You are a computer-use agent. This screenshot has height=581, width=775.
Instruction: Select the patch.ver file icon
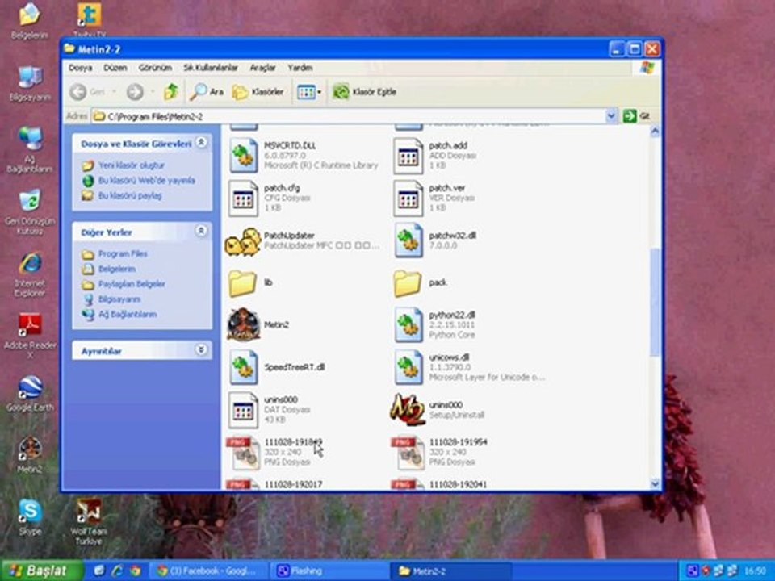coord(408,199)
